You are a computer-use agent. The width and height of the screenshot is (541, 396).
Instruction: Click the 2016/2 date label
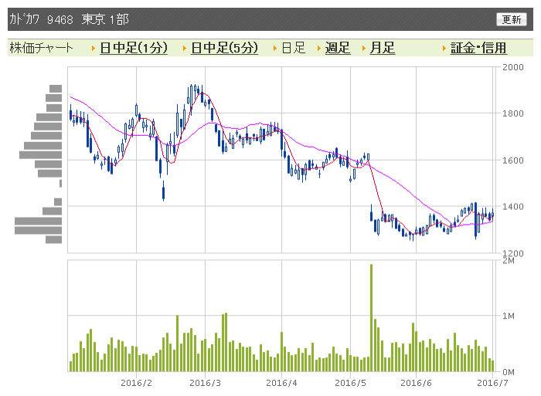pyautogui.click(x=136, y=383)
